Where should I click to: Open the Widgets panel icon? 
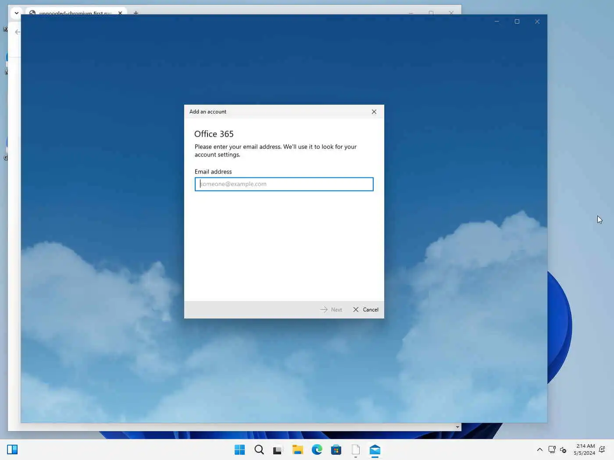point(12,449)
